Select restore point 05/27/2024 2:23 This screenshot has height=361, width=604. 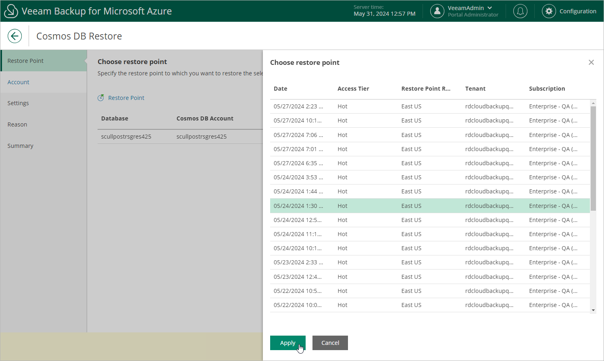pos(430,106)
